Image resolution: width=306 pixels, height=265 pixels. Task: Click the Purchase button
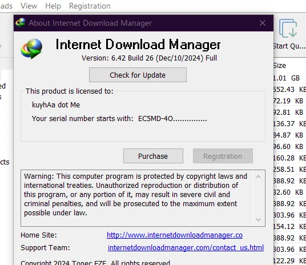coord(153,156)
